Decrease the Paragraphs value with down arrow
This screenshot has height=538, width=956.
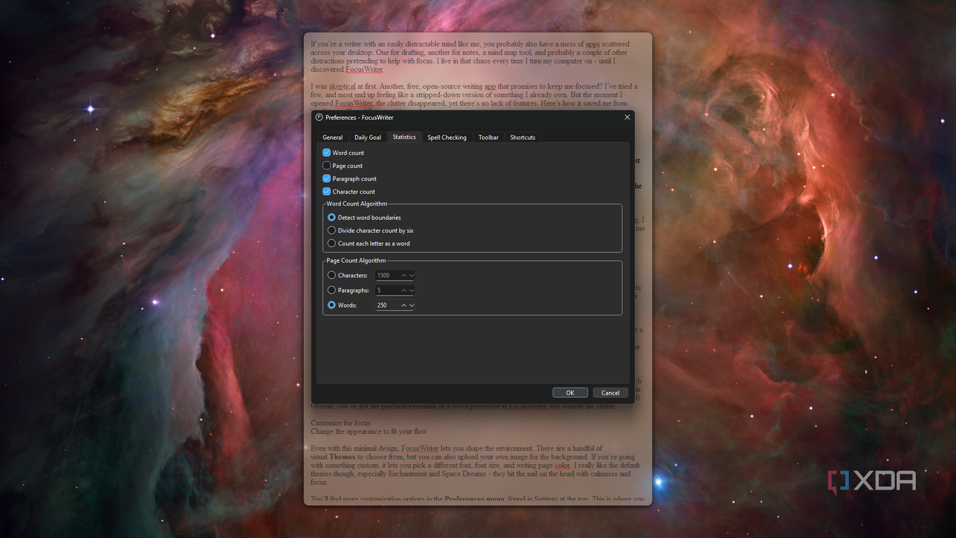[x=412, y=290]
